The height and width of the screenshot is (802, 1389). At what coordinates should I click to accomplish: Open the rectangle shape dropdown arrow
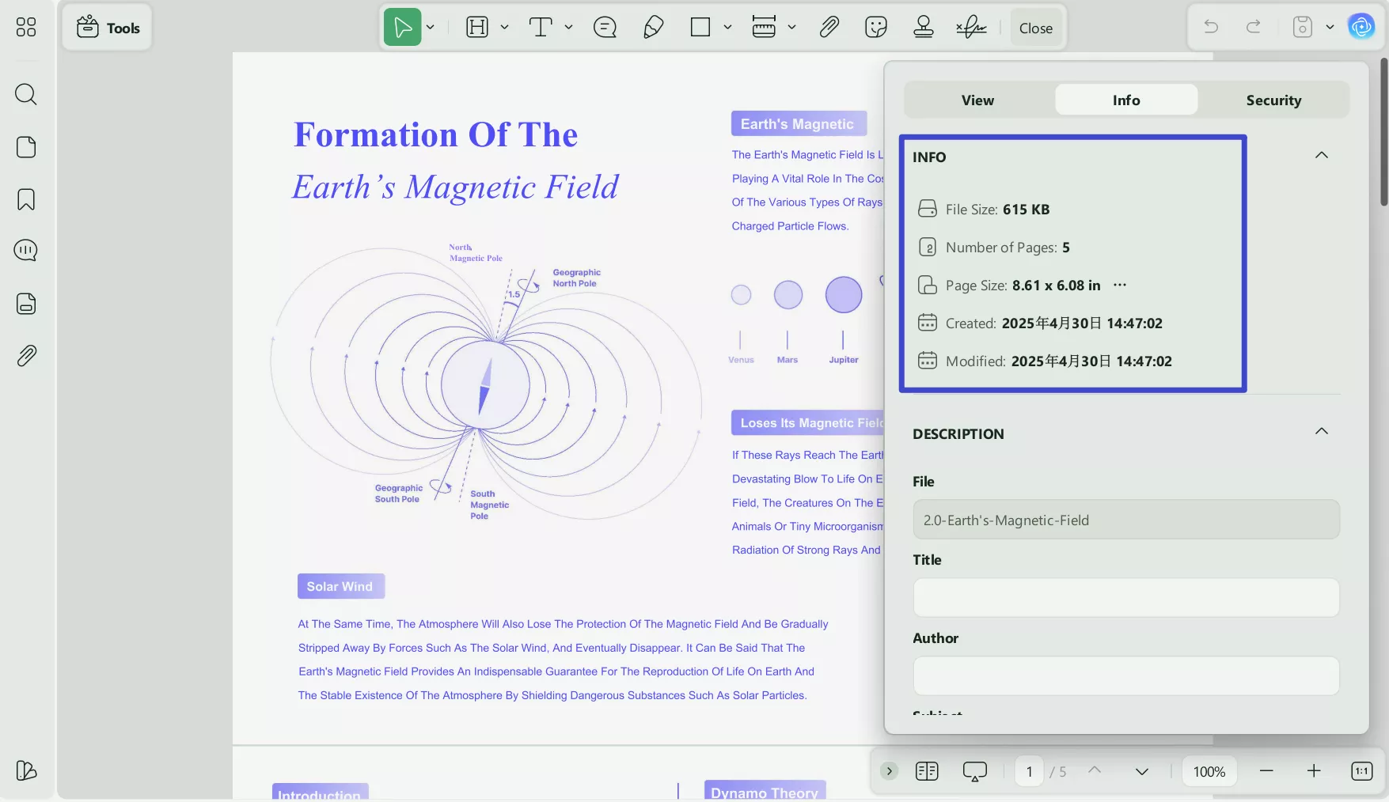click(727, 28)
